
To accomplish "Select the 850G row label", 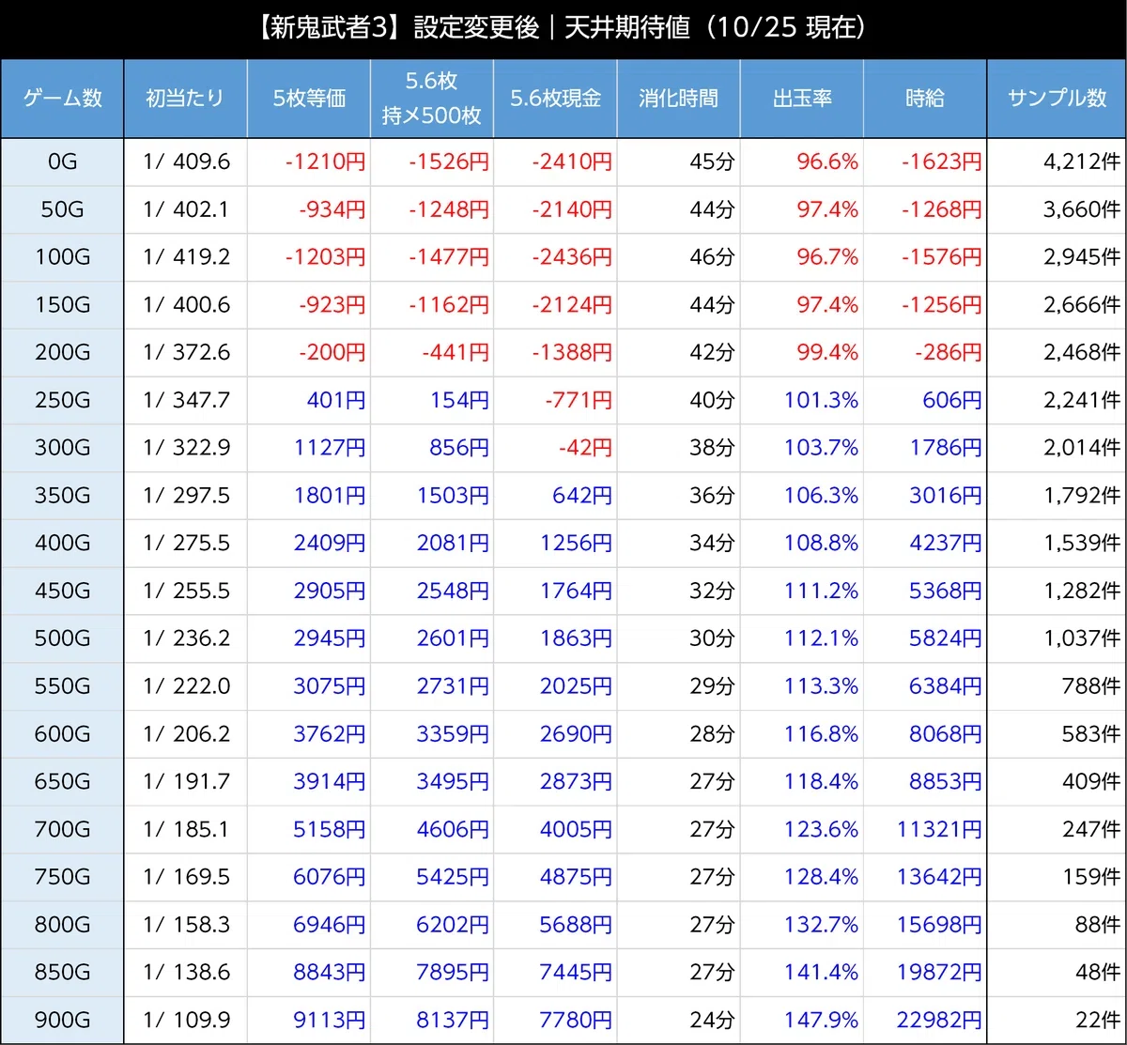I will coord(62,973).
